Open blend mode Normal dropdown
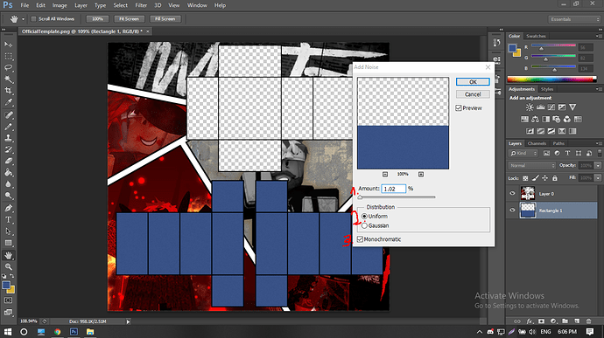 (531, 165)
